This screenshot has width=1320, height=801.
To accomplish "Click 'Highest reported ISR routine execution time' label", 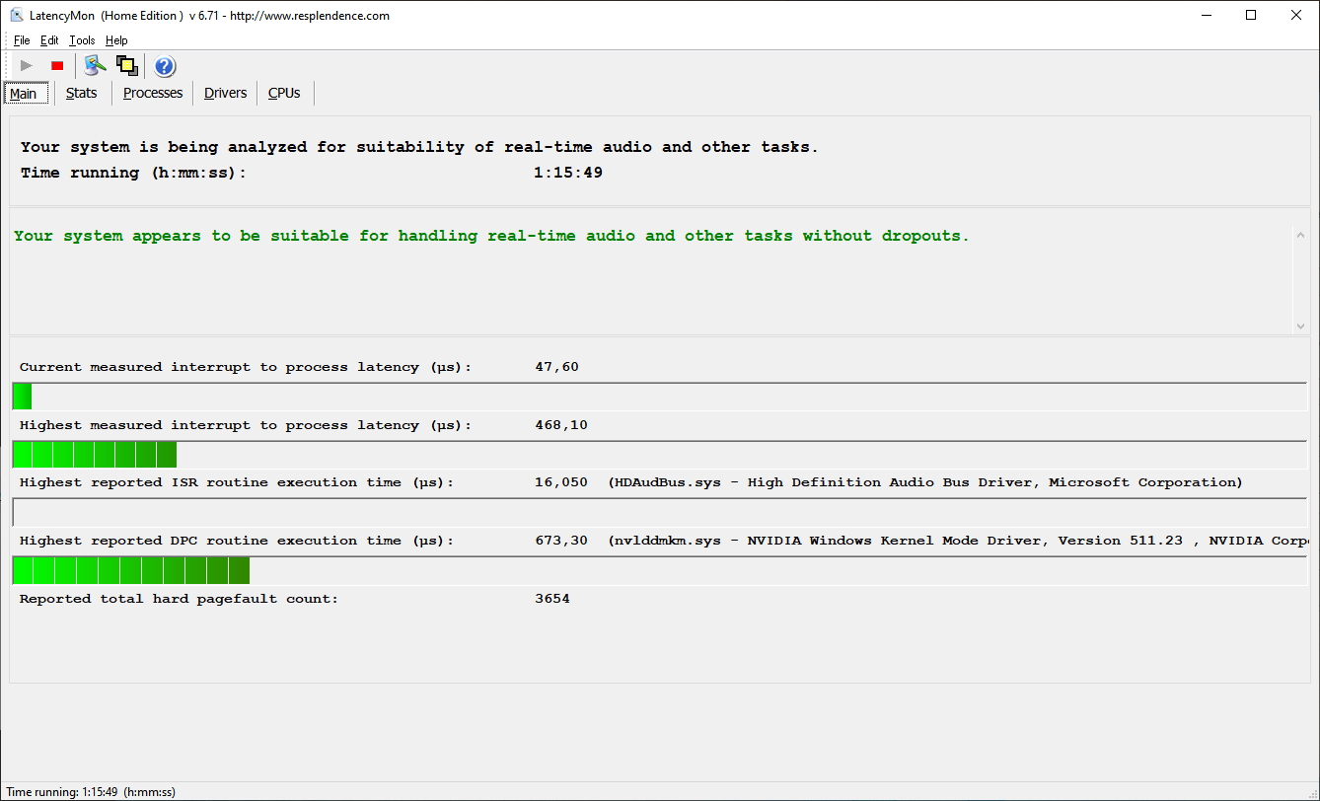I will [237, 482].
